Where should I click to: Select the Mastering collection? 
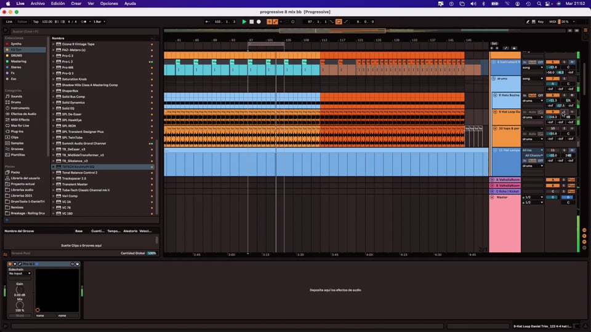(x=18, y=61)
